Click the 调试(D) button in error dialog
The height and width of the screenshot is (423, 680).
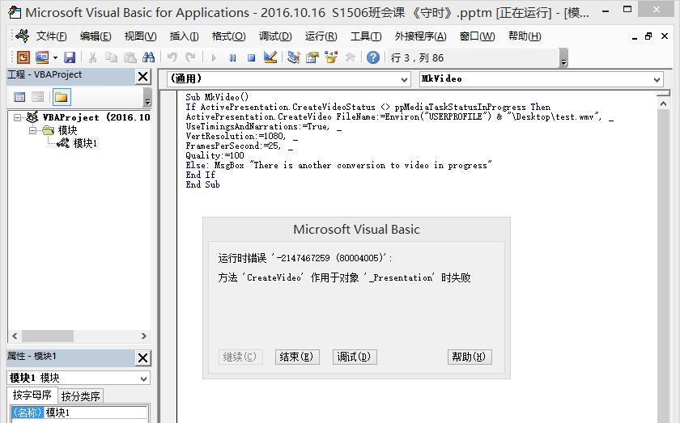355,357
